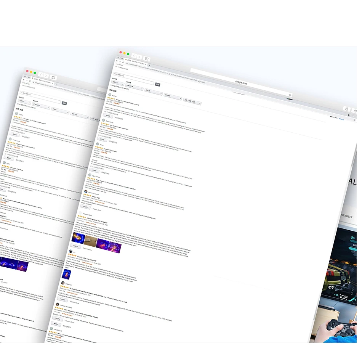Open sort-by dropdown in front window
This screenshot has width=362, height=347.
(118, 83)
